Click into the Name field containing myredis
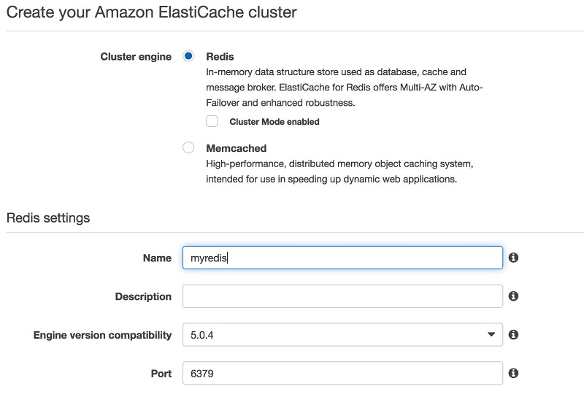The width and height of the screenshot is (584, 397). [342, 258]
